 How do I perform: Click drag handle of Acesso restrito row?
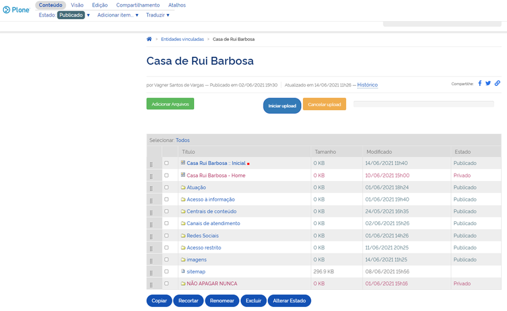[151, 249]
